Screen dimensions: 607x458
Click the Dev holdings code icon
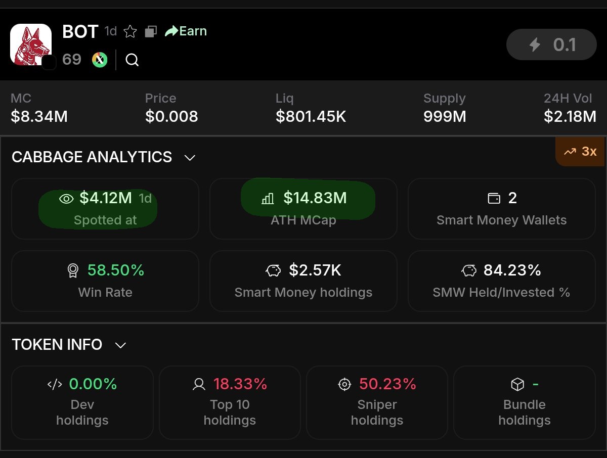55,385
